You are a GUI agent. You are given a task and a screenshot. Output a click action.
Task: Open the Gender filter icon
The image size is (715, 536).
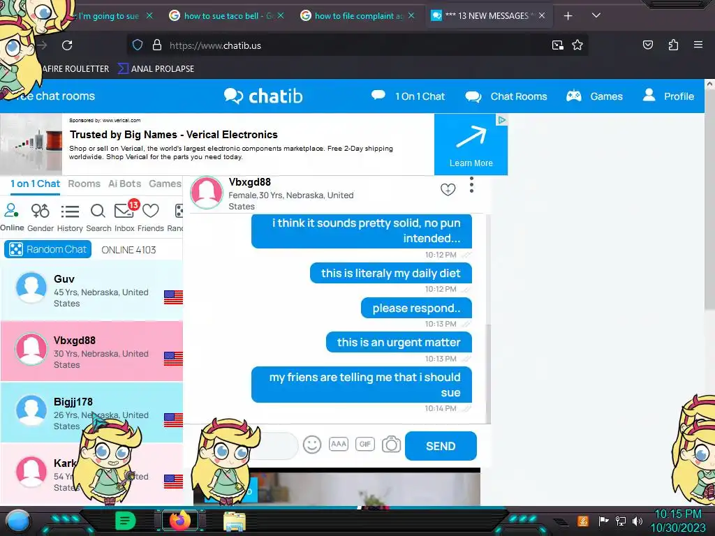coord(40,218)
